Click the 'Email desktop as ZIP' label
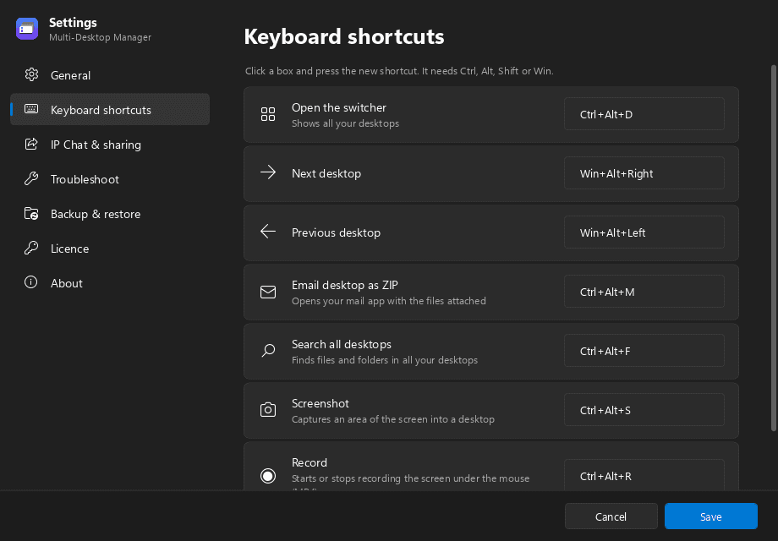This screenshot has width=778, height=541. coord(345,285)
